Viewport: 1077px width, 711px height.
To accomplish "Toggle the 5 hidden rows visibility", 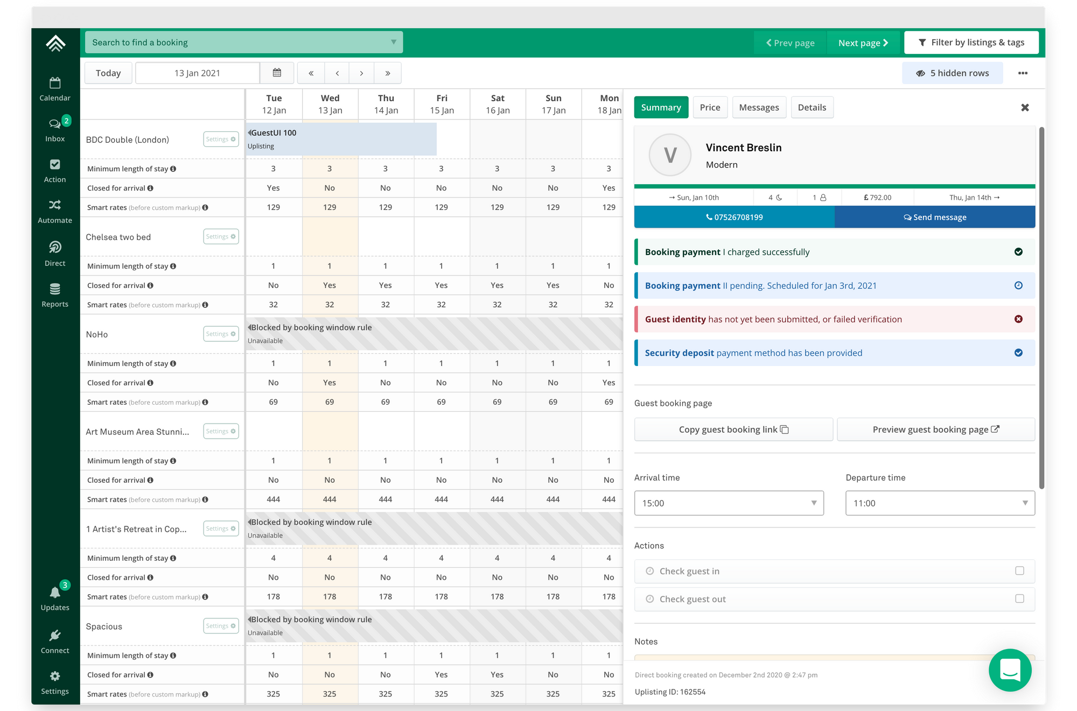I will point(952,73).
